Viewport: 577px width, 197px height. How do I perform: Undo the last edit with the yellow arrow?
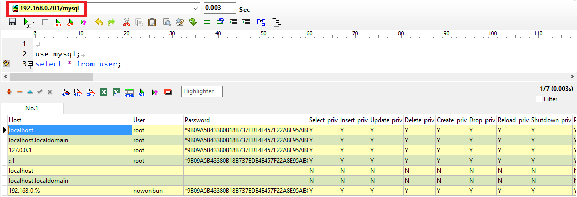99,22
